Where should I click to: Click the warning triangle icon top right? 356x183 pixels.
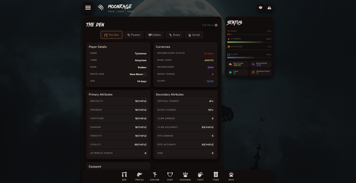click(269, 8)
